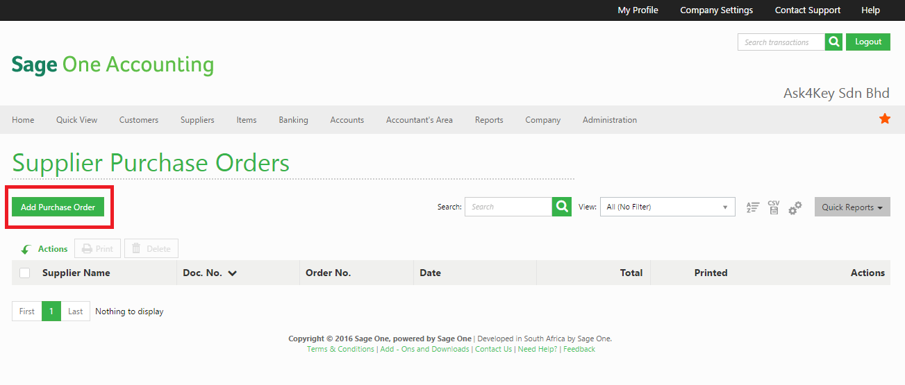Click My Profile in top bar

(638, 10)
